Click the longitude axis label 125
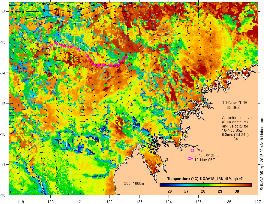This screenshot has height=204, width=264. [199, 202]
